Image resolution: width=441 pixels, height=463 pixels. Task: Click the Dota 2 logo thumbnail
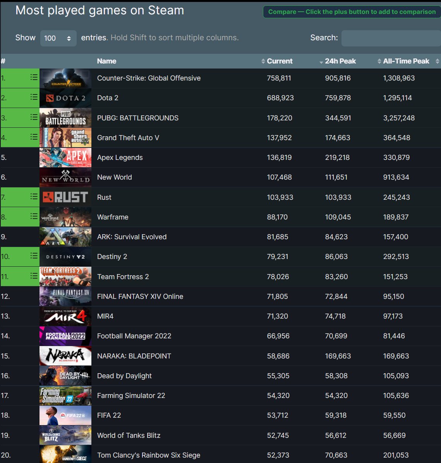pyautogui.click(x=65, y=98)
